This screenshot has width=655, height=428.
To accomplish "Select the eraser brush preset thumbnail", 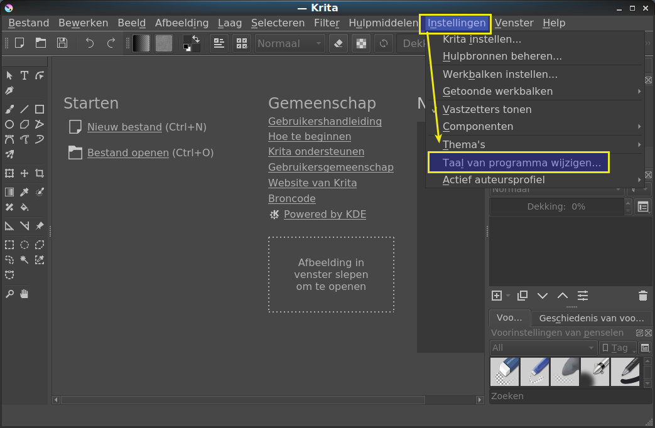I will click(x=505, y=372).
